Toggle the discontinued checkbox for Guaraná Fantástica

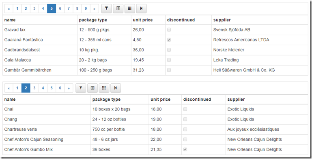pos(169,40)
